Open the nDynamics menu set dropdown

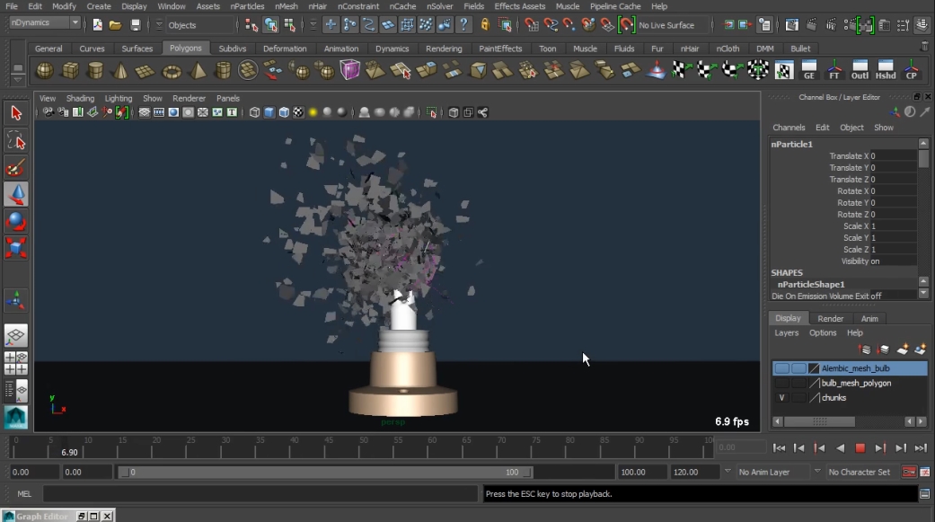coord(45,23)
